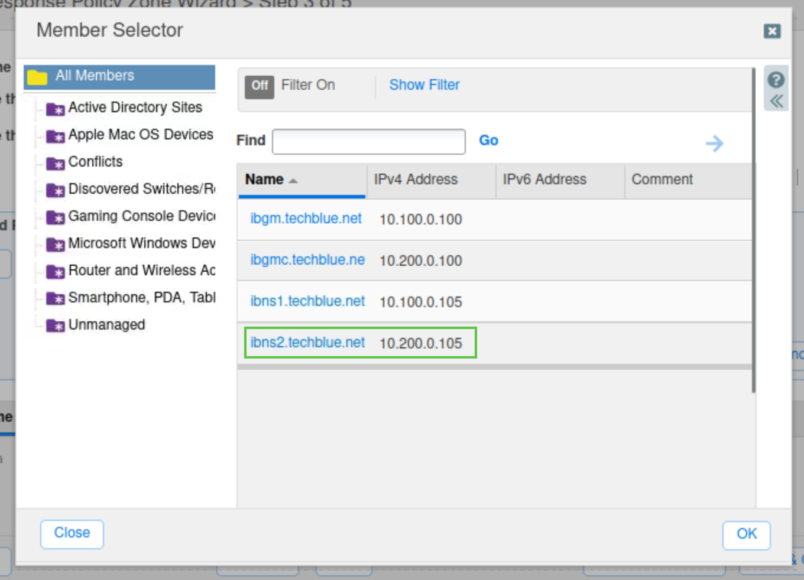Viewport: 804px width, 580px height.
Task: Select Apple Mac OS Devices tree item
Action: 140,135
